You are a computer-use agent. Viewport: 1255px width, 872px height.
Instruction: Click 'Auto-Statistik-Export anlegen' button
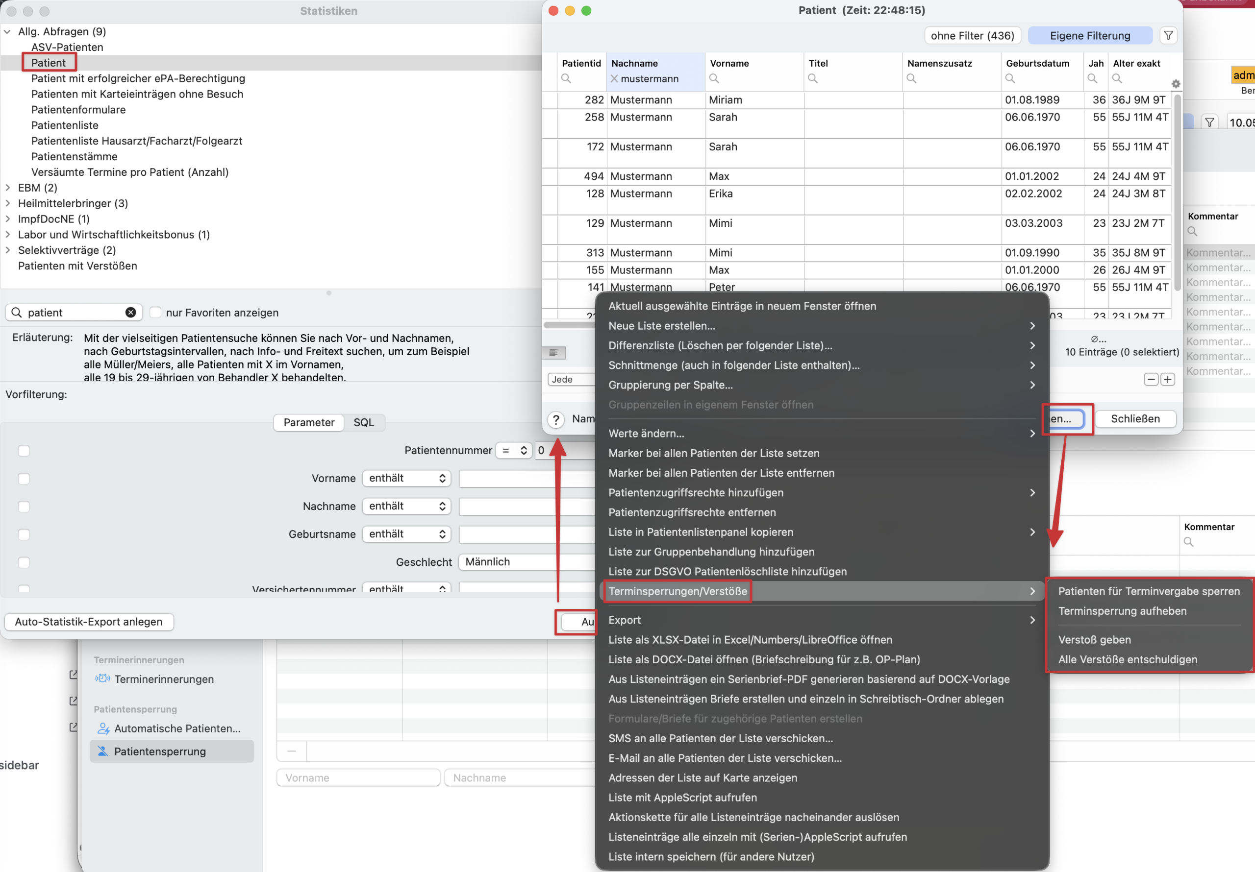89,622
